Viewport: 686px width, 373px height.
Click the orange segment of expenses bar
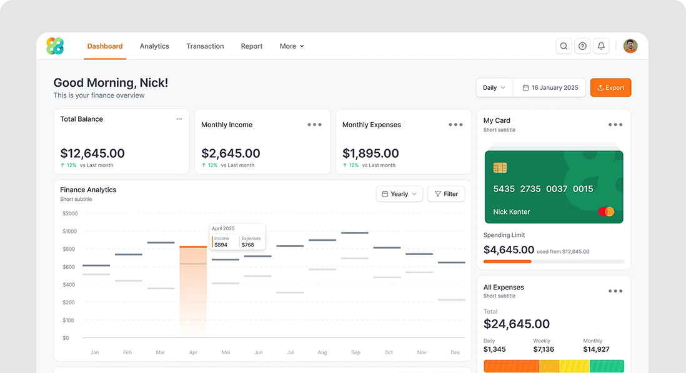(512, 366)
